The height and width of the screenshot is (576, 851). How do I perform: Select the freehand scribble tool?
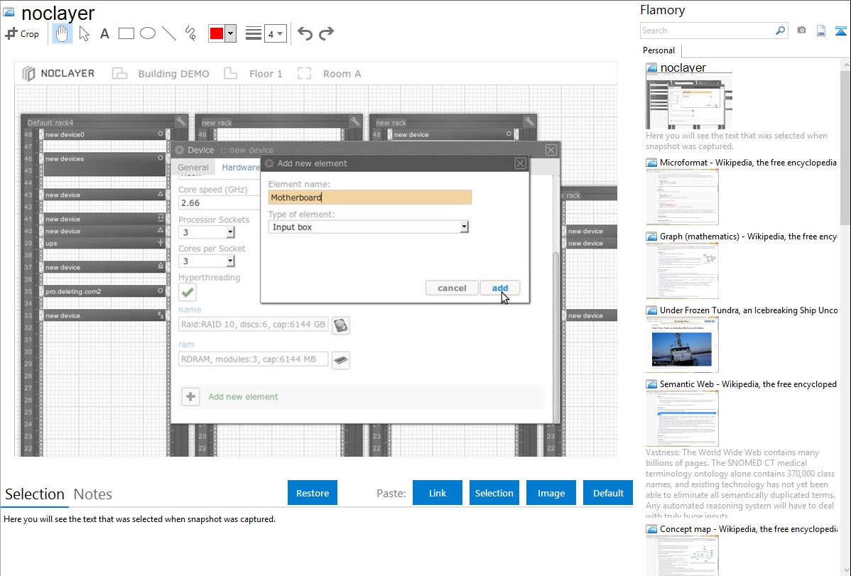pos(190,33)
